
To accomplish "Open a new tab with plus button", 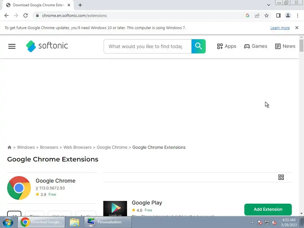I will pos(80,5).
